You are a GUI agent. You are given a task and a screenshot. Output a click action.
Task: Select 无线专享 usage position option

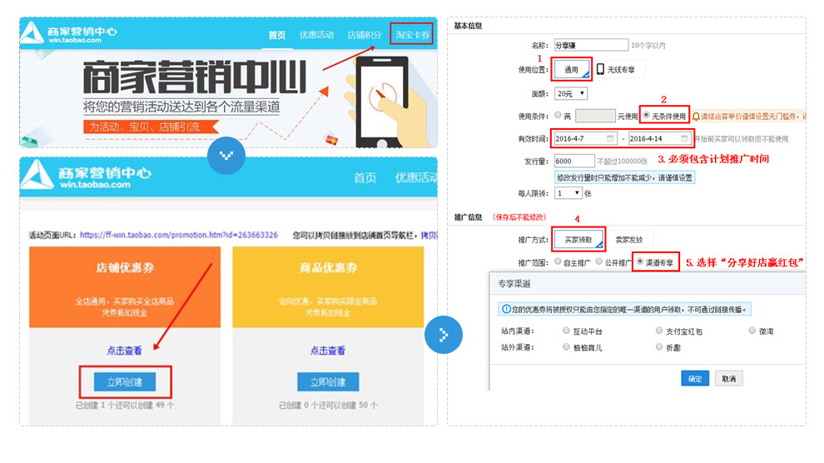[x=620, y=69]
